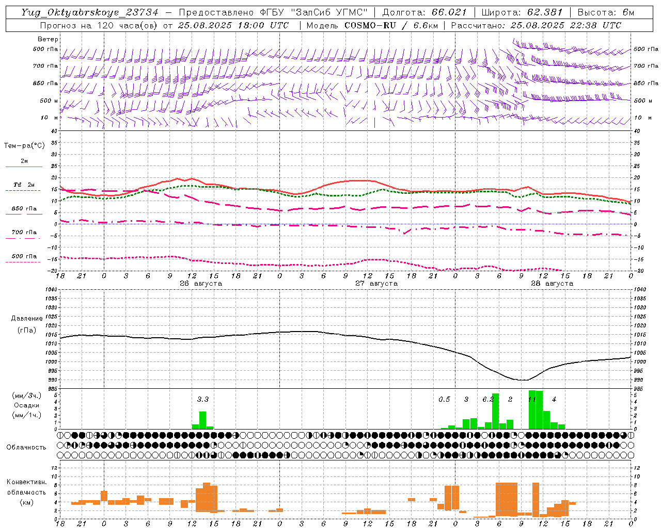Click the Давление panel label
Viewport: 661px width, 528px height.
[x=27, y=319]
